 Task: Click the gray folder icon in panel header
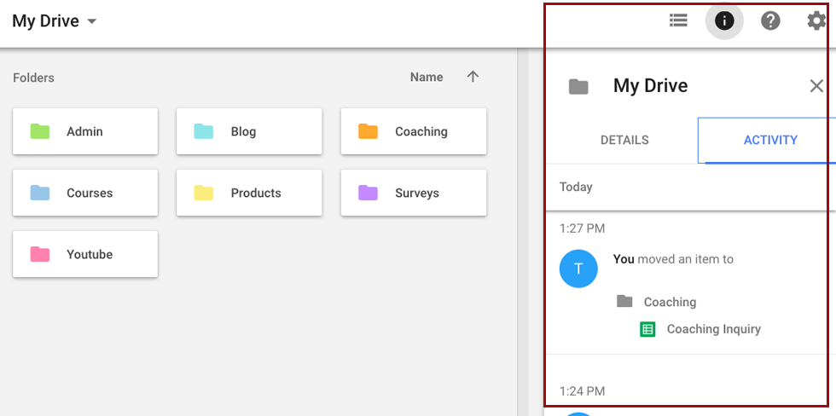[578, 86]
